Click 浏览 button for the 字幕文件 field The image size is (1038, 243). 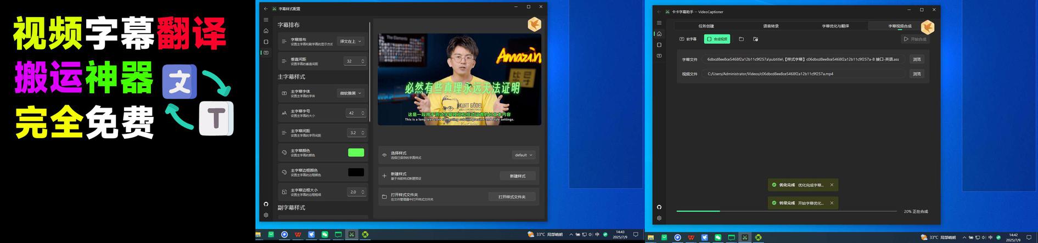tap(917, 59)
